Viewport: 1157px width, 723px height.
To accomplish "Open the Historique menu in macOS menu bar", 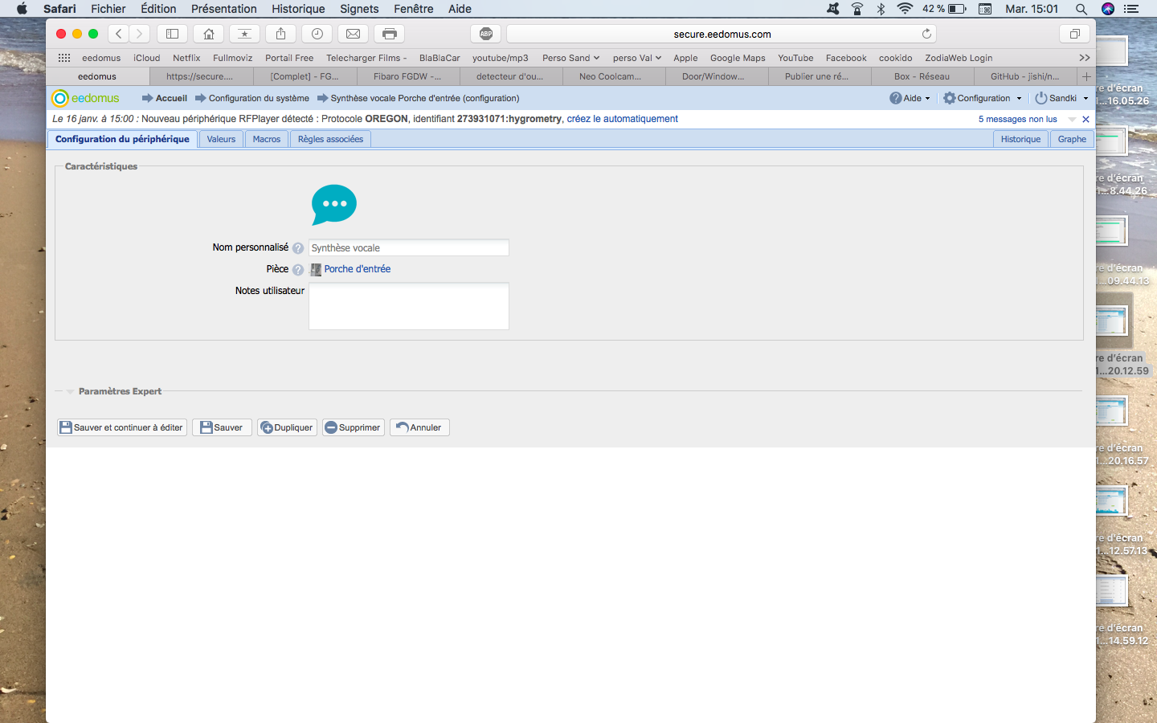I will 298,9.
